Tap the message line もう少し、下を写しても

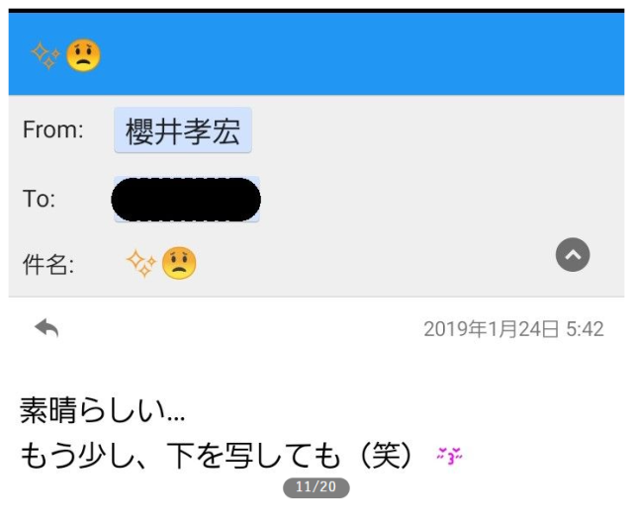[180, 456]
